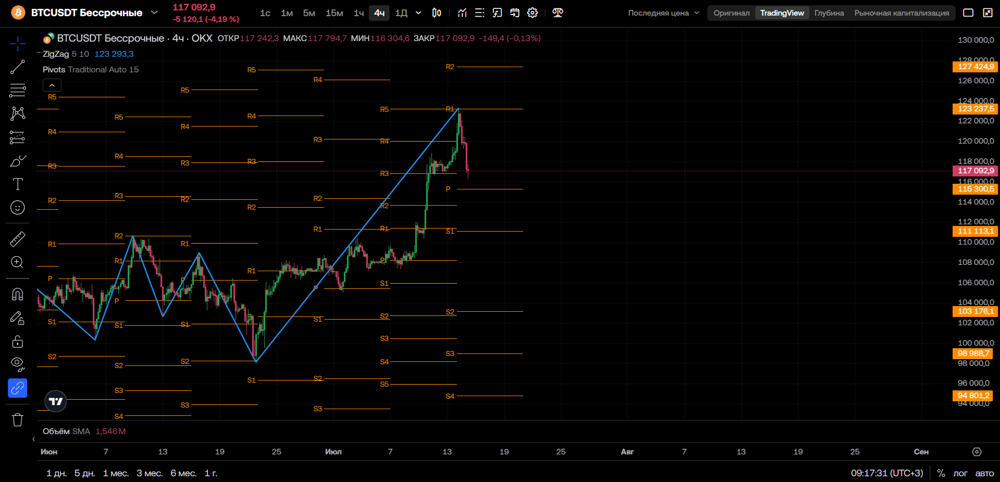Set chart range to 1 г.
The image size is (1000, 482).
coord(211,473)
